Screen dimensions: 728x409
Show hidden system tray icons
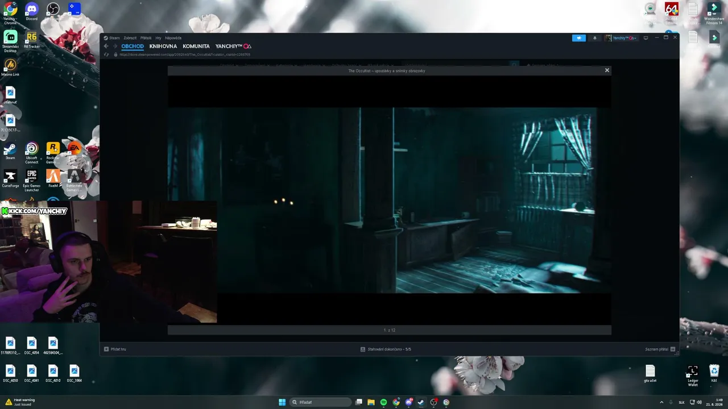click(x=661, y=402)
